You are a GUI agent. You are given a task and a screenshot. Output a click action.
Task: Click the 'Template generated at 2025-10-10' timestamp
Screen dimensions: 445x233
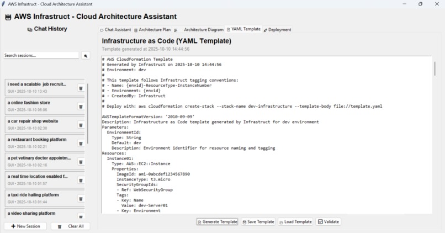pos(146,49)
